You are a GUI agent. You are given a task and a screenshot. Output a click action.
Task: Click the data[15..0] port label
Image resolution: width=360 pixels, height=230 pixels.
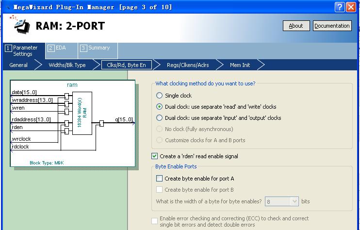[24, 92]
